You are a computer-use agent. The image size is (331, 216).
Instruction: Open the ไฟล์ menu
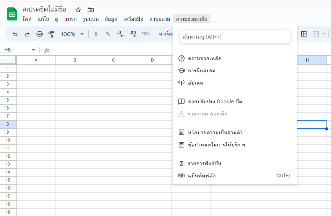(26, 19)
